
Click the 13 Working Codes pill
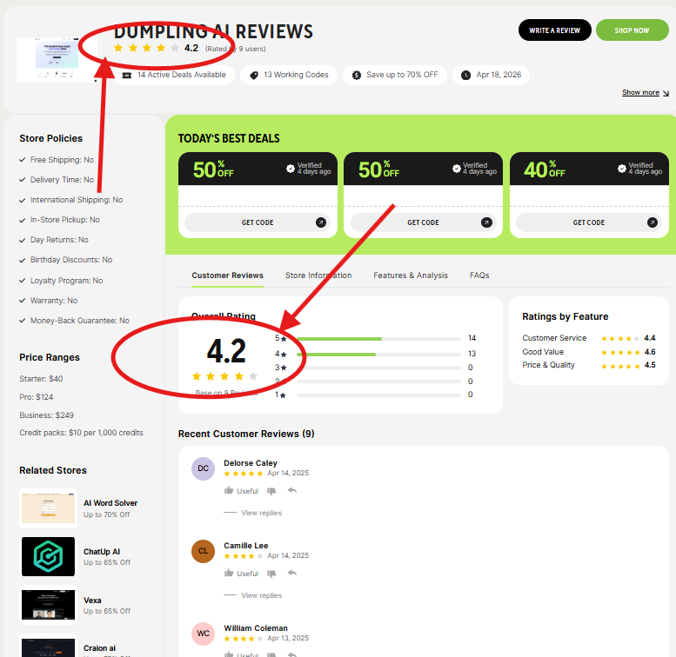point(289,76)
